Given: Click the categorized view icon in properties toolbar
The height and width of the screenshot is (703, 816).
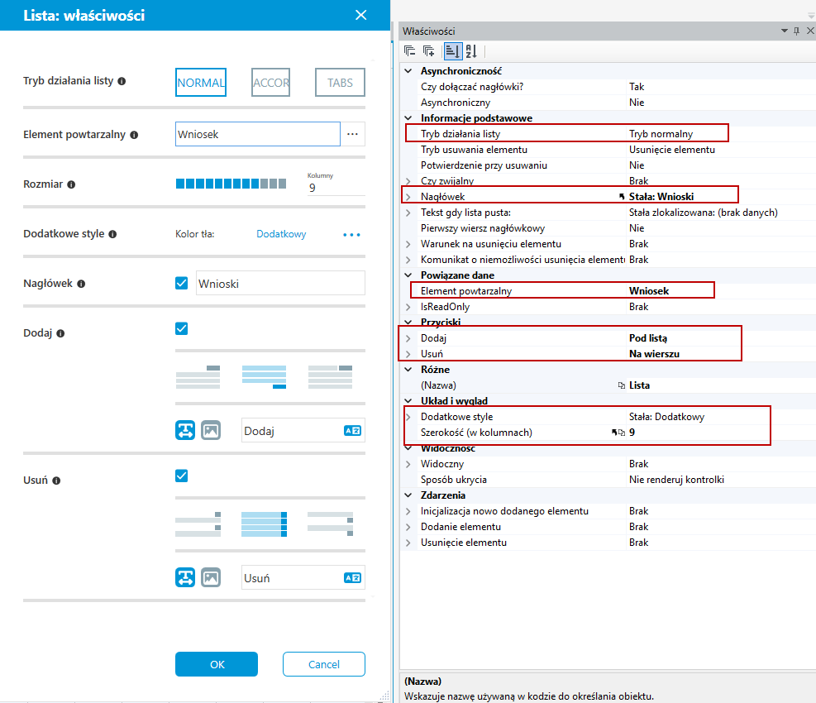Looking at the screenshot, I should 452,51.
